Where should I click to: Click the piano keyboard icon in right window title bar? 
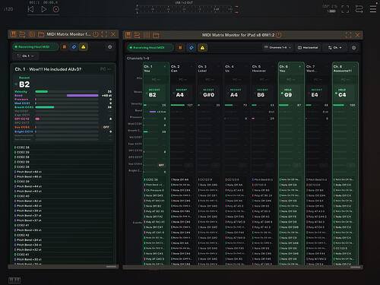click(128, 35)
